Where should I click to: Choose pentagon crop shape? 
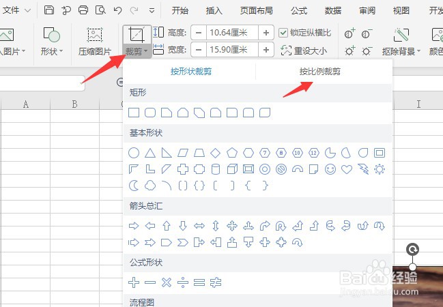(232, 153)
